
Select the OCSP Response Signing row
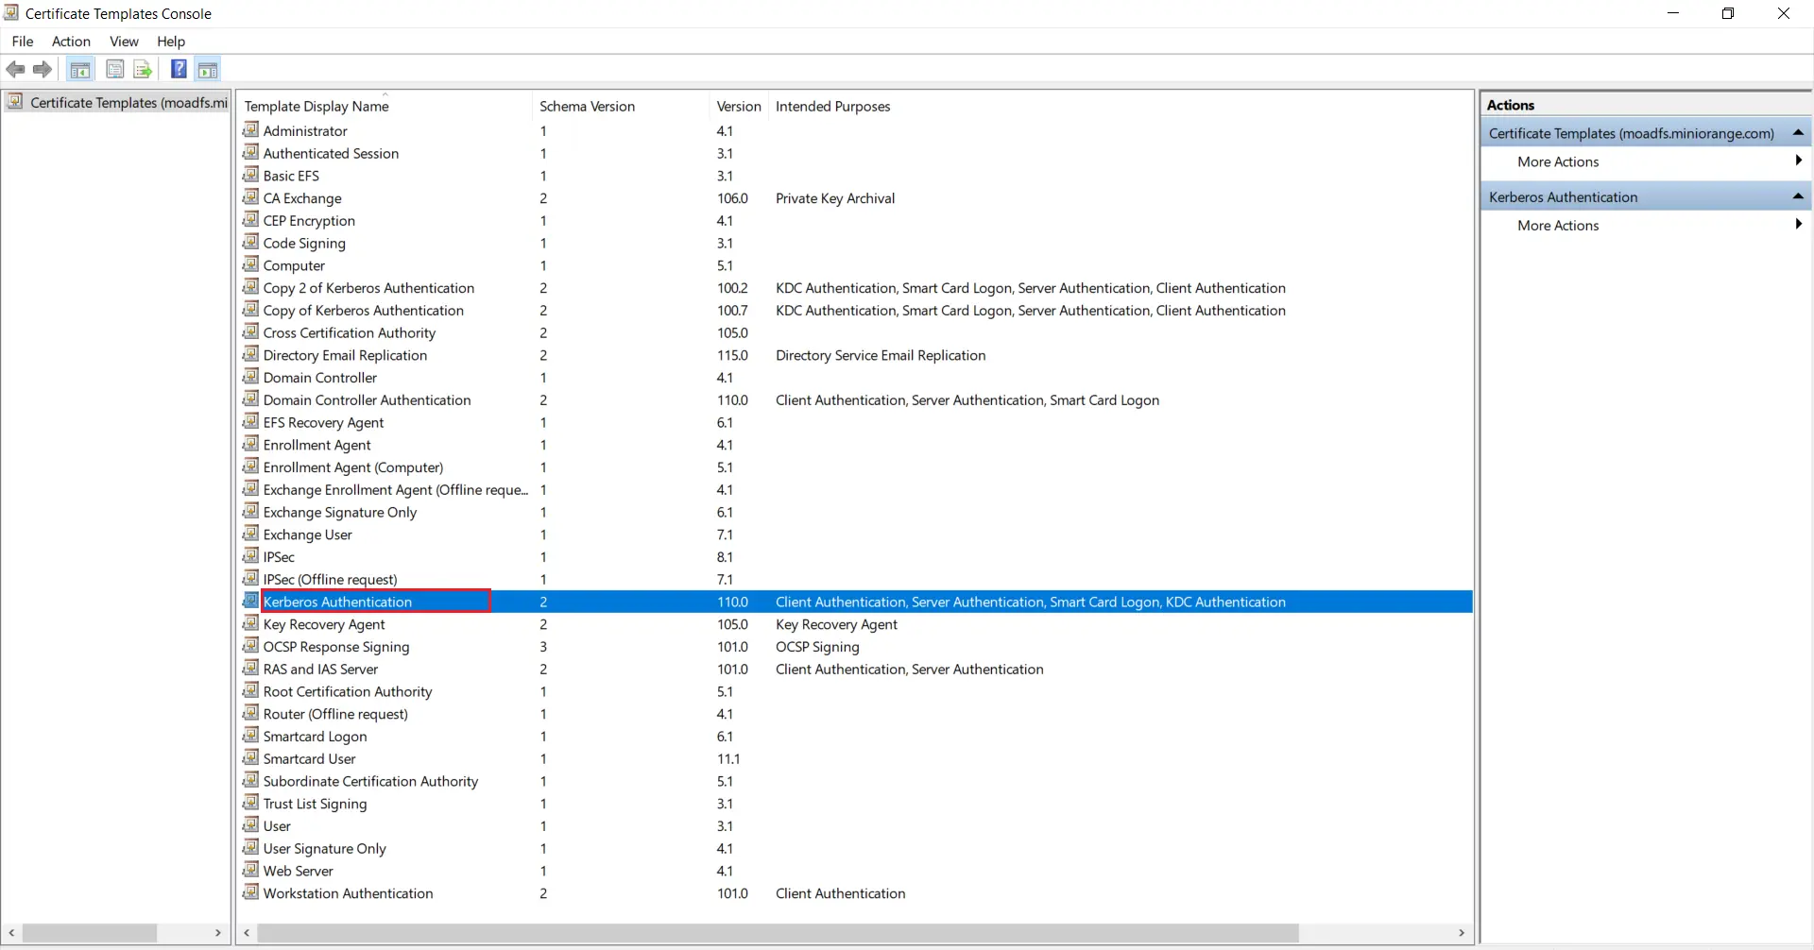coord(336,646)
